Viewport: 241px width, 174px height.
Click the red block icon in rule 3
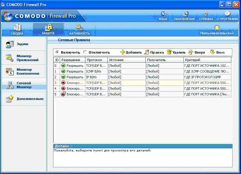tap(63, 82)
